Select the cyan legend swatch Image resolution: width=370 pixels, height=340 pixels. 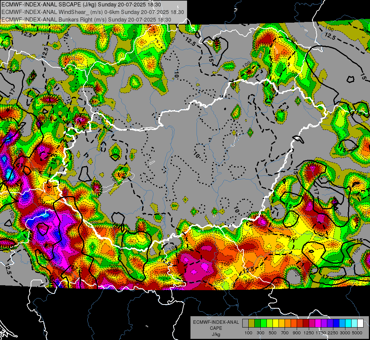pyautogui.click(x=348, y=323)
